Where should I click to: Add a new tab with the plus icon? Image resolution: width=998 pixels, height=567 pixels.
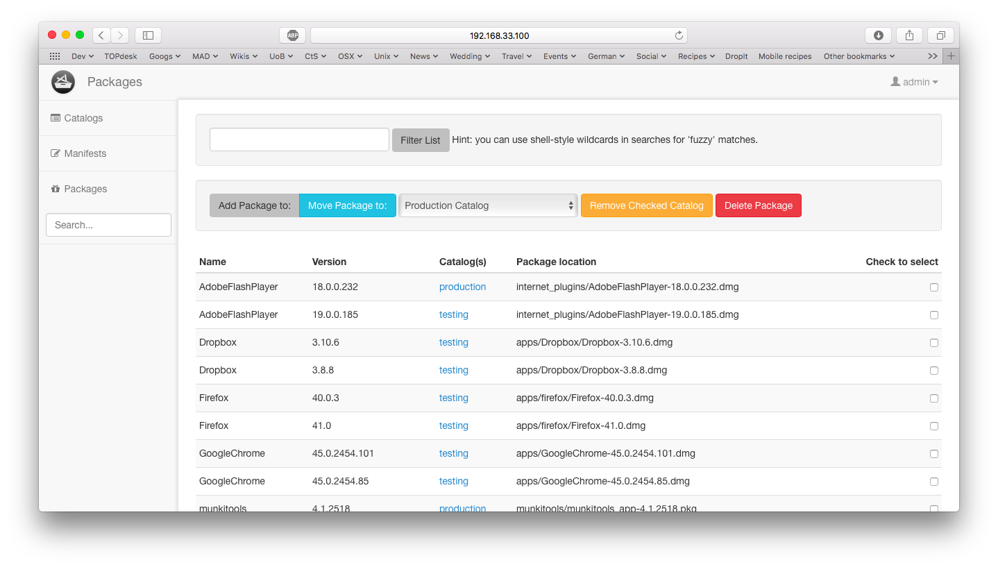[x=951, y=56]
